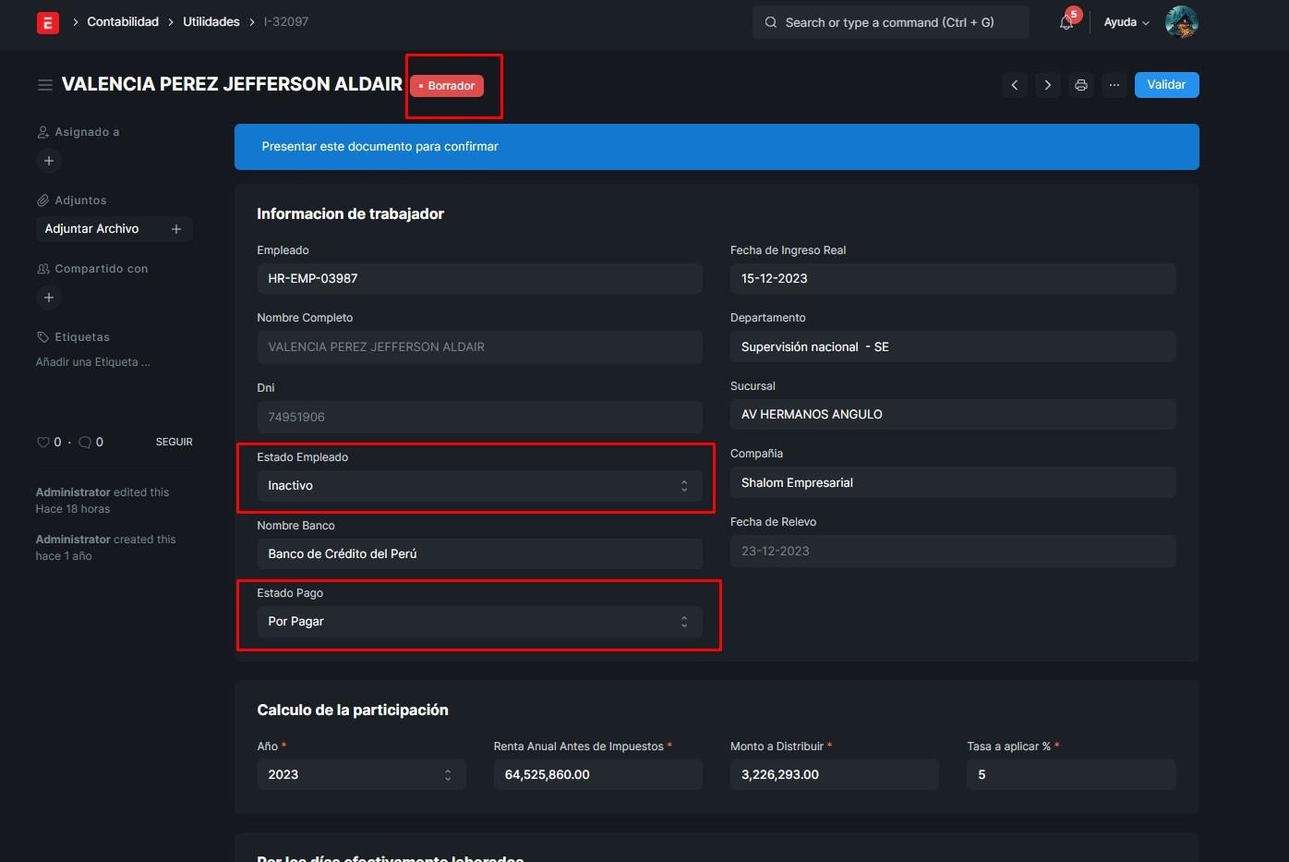Add a share under Compartido con
The height and width of the screenshot is (862, 1289).
pyautogui.click(x=49, y=297)
